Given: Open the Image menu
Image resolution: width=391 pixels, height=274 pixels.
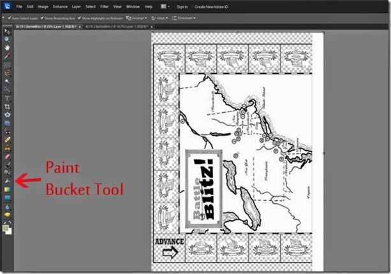Looking at the screenshot, I should click(x=43, y=7).
